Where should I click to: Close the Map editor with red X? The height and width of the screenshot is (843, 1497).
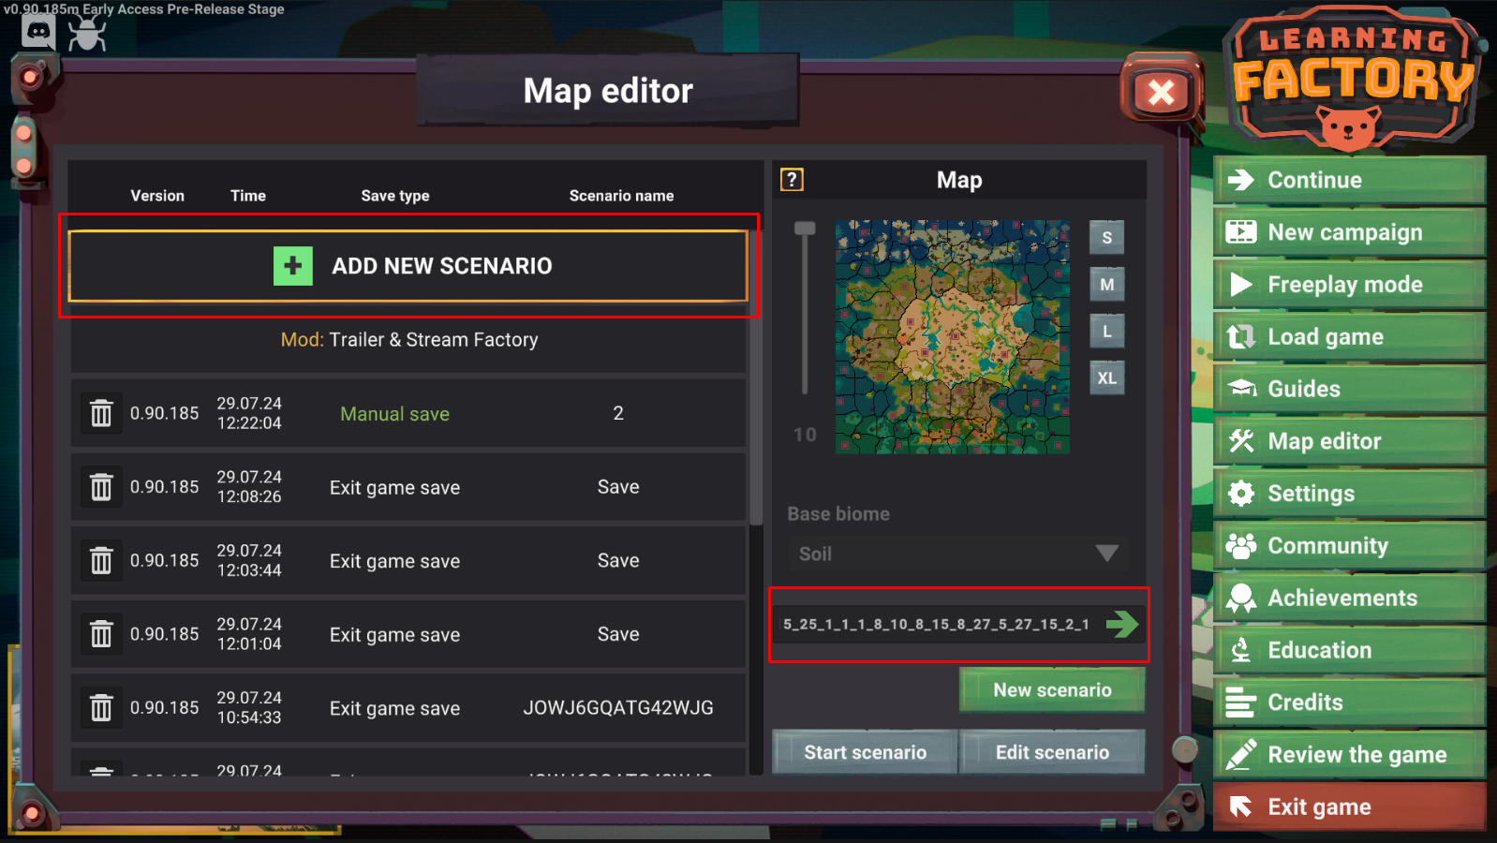1162,92
